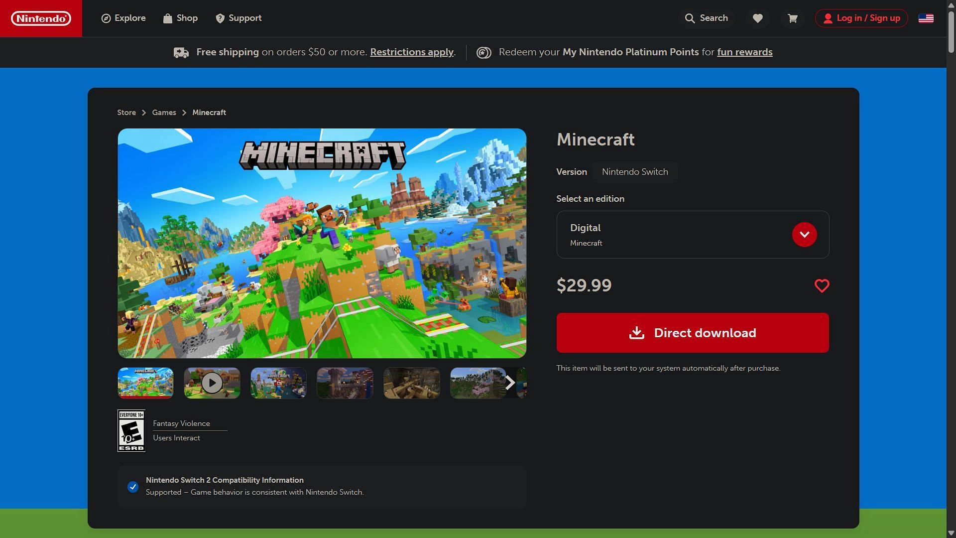Image resolution: width=956 pixels, height=538 pixels.
Task: Add Minecraft to wishlist using red heart
Action: point(822,286)
